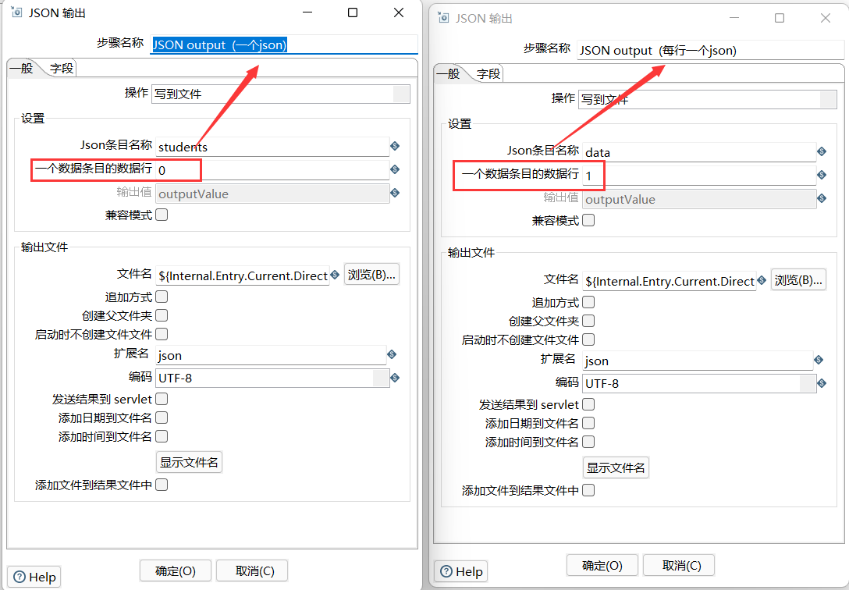Click 步骤名称 field in left window
The height and width of the screenshot is (590, 849).
284,44
